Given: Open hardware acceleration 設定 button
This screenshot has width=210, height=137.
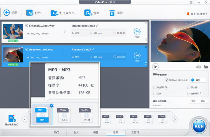Looking at the screenshot, I should [x=198, y=80].
